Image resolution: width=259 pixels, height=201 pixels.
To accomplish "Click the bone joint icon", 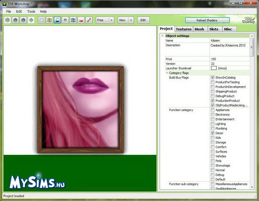I will 89,20.
